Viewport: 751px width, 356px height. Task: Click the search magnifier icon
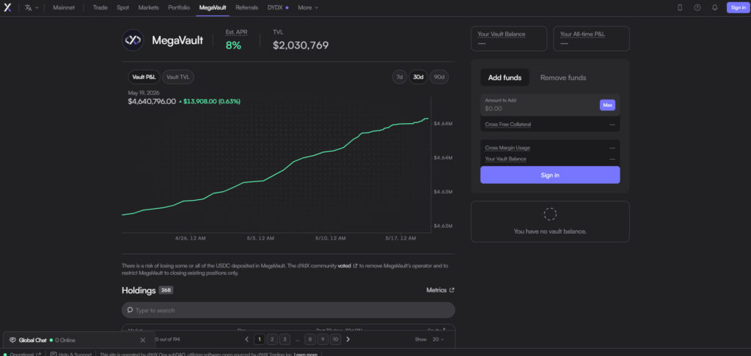[130, 310]
